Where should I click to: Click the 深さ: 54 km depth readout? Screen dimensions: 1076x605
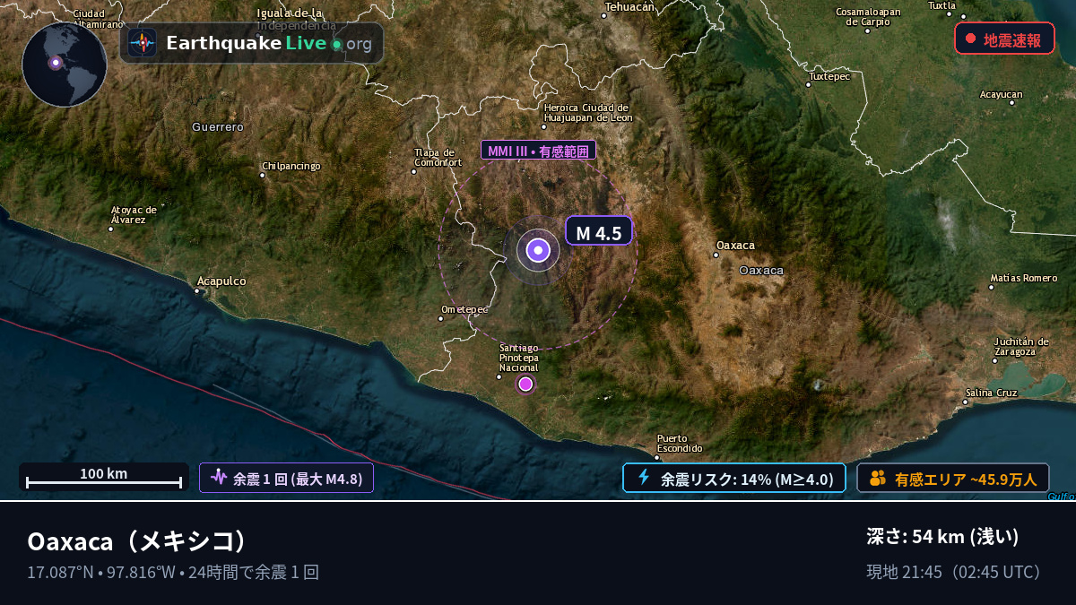click(x=942, y=536)
